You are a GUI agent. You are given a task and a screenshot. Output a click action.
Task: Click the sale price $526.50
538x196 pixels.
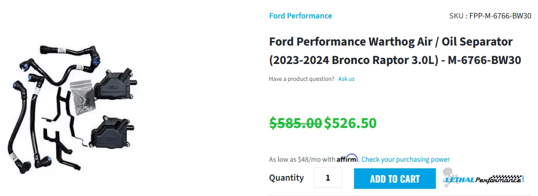[x=350, y=123]
